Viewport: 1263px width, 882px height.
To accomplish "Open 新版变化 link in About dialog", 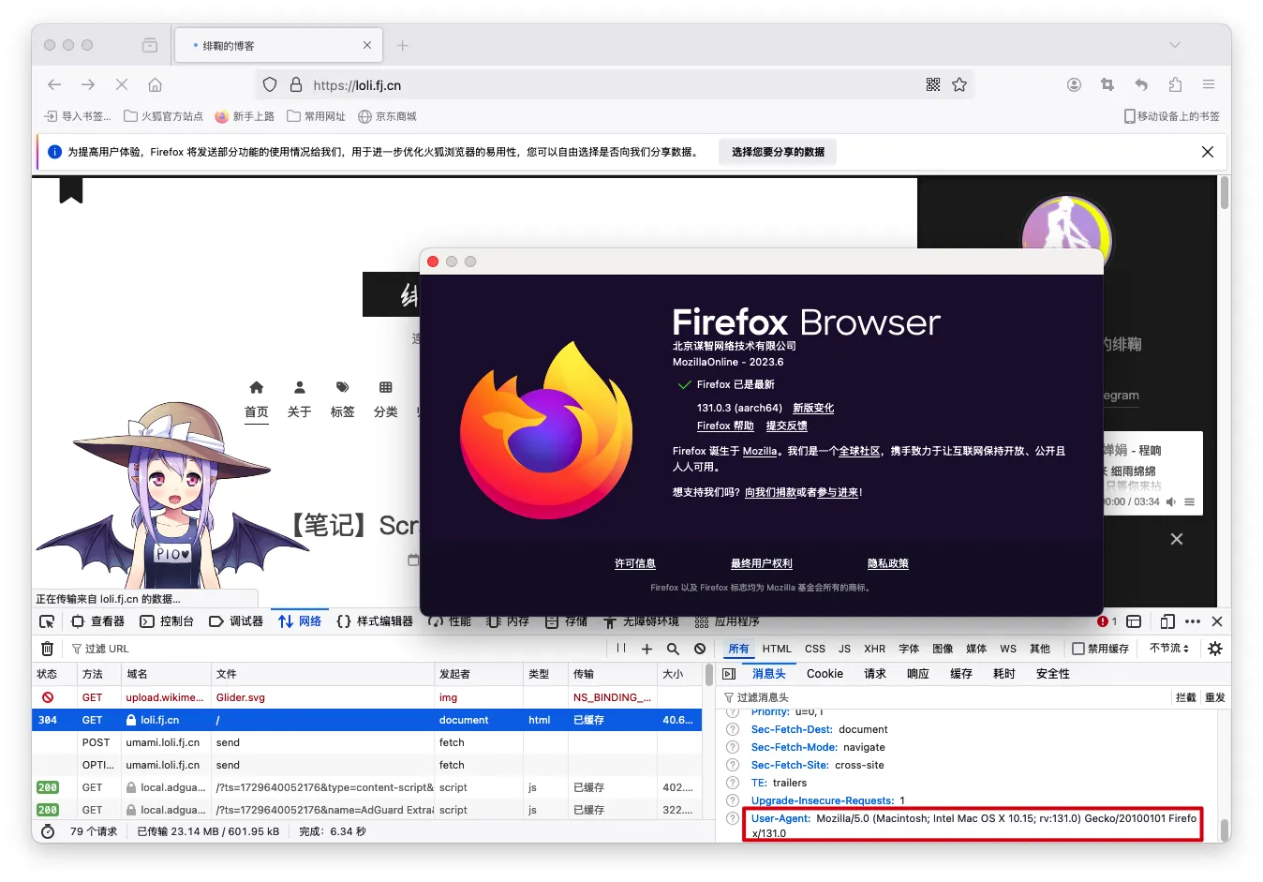I will 813,408.
